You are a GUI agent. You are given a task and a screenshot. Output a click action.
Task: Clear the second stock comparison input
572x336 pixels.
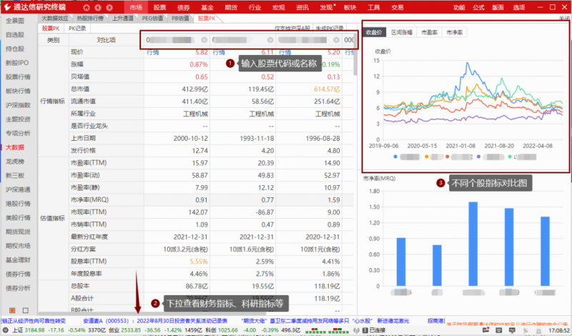270,40
